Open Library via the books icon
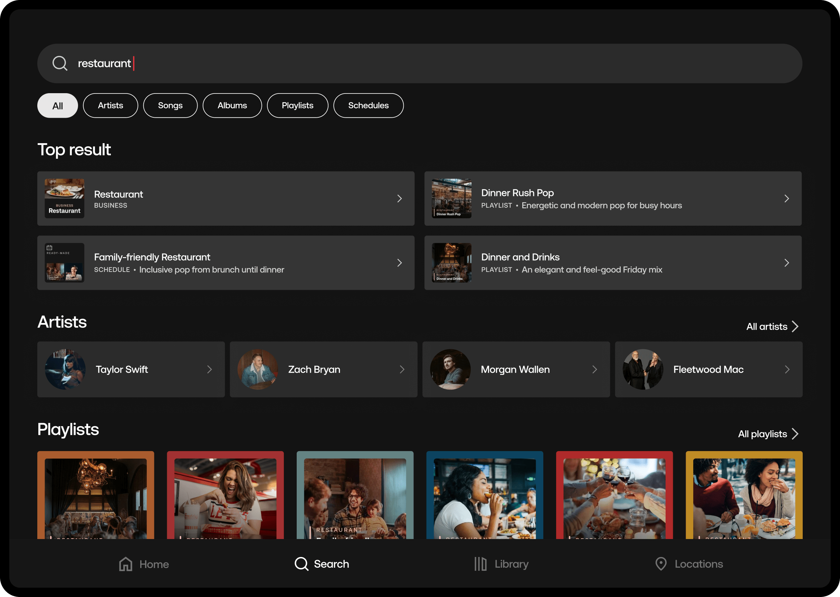 [480, 564]
